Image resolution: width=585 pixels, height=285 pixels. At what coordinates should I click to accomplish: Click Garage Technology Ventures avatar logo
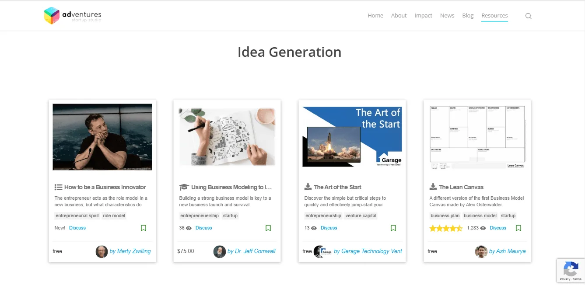[322, 251]
